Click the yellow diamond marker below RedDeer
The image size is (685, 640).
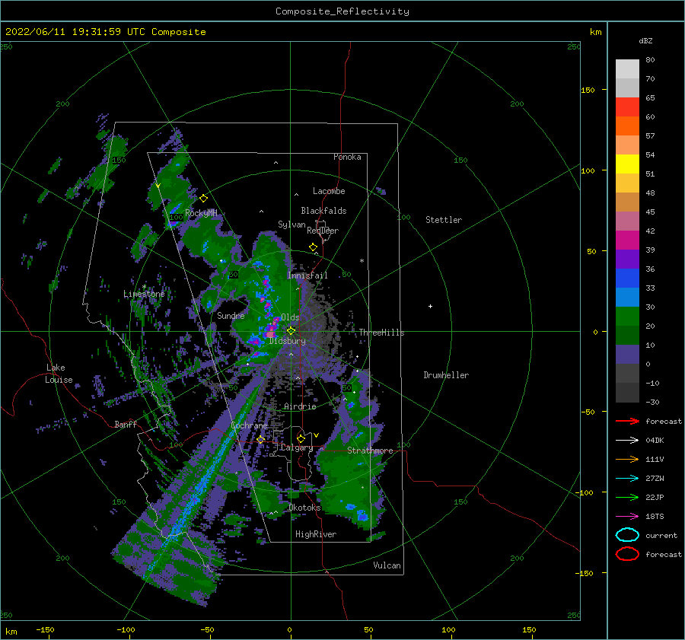point(313,247)
